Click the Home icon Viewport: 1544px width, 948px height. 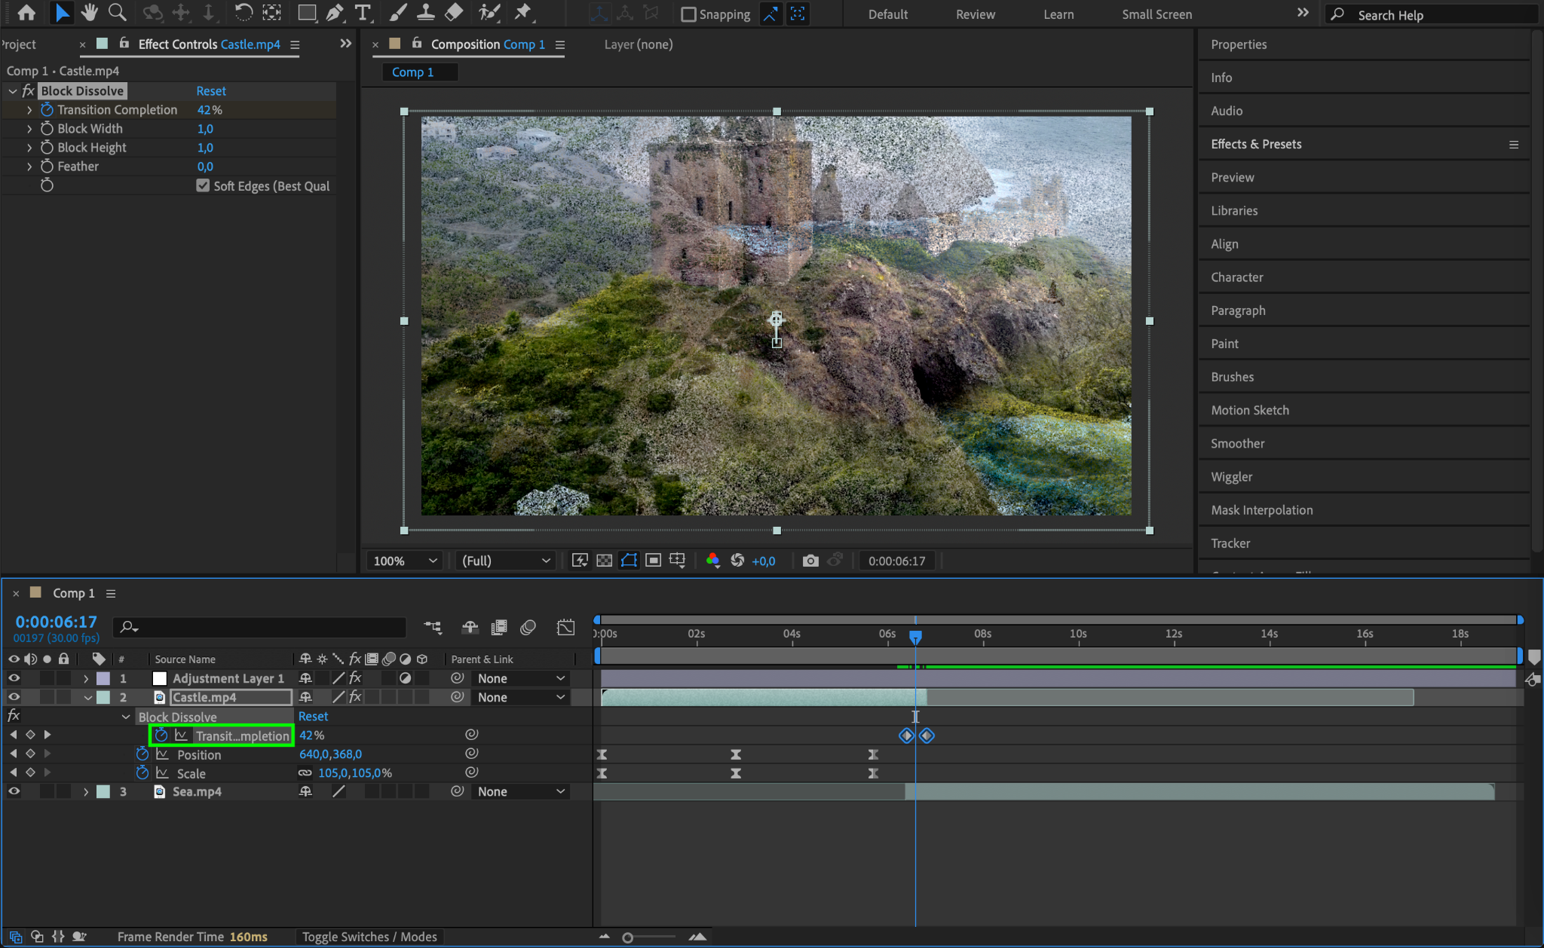point(26,13)
